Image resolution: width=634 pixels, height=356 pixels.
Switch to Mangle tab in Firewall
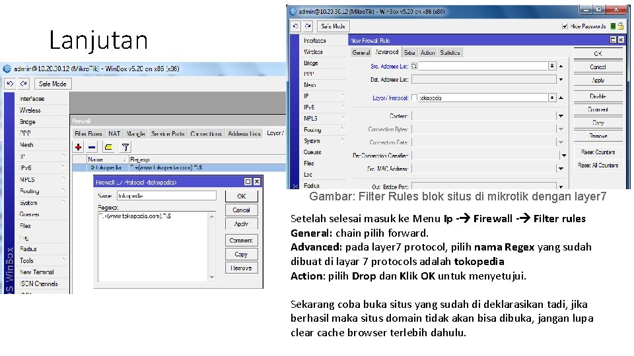[136, 134]
